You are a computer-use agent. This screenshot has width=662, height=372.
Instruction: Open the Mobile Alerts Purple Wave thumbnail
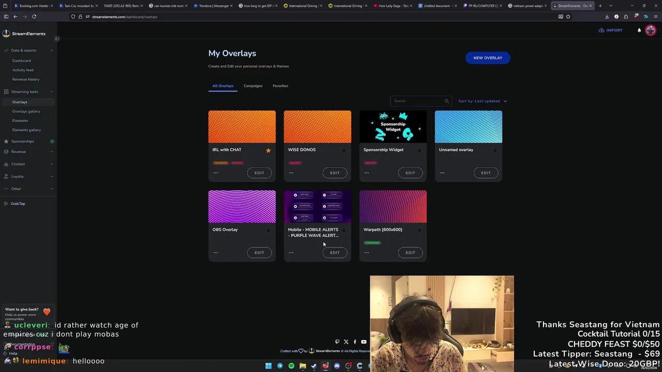[318, 207]
